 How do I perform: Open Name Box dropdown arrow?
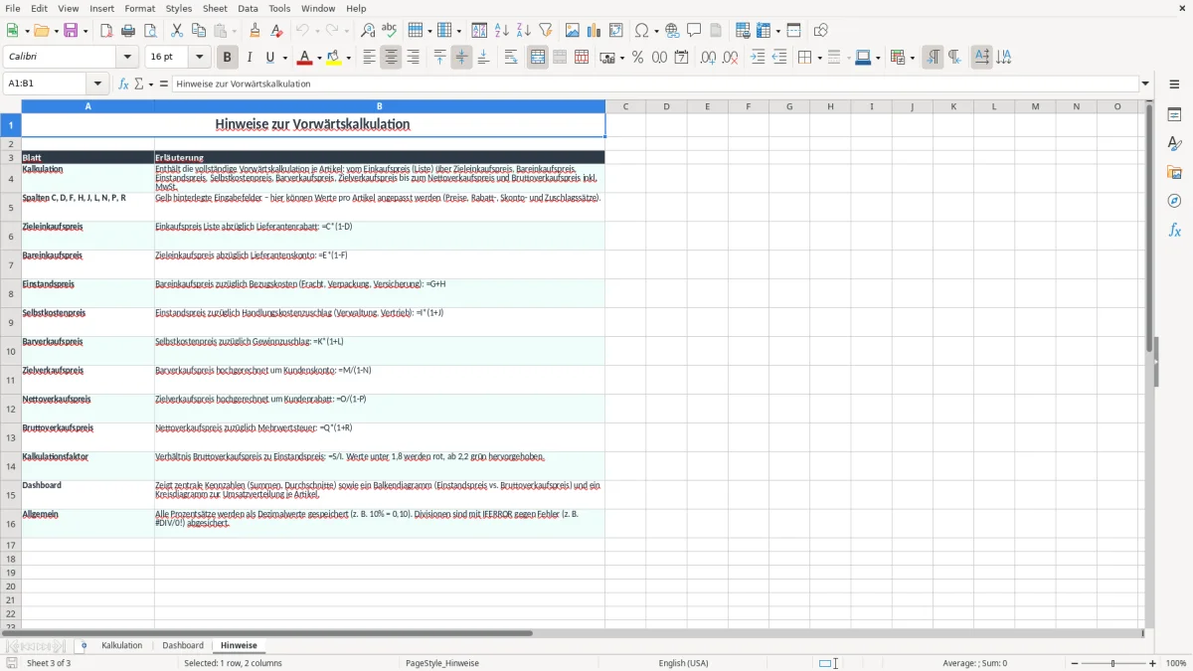click(x=97, y=84)
